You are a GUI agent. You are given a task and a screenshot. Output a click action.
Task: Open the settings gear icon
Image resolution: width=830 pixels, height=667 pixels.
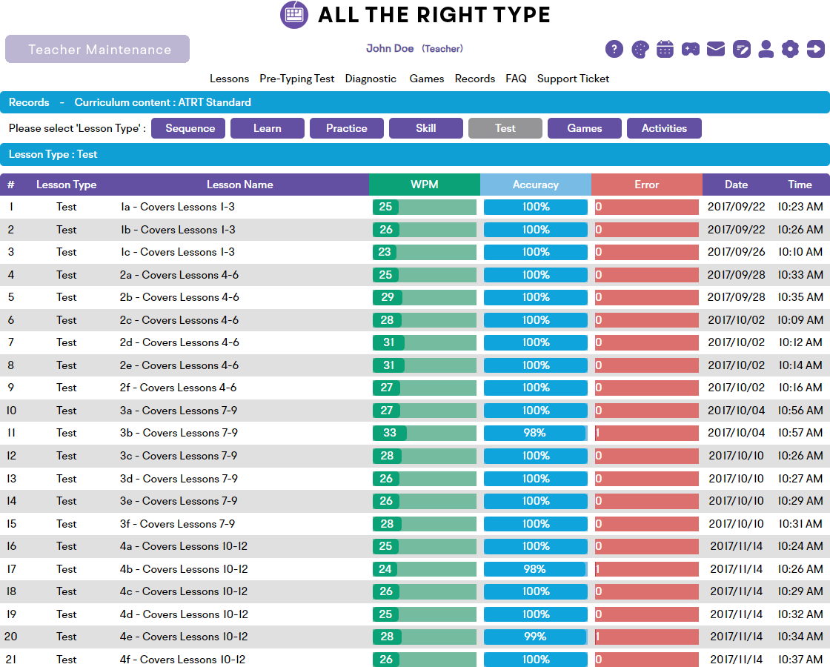click(x=790, y=49)
